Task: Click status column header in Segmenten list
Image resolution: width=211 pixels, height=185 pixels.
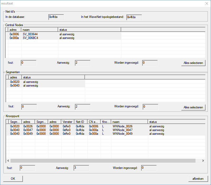Action: [x=53, y=77]
